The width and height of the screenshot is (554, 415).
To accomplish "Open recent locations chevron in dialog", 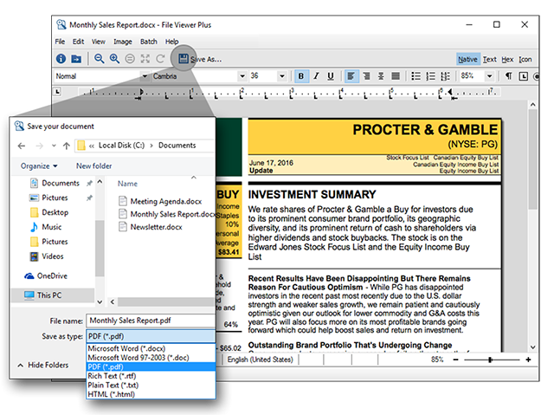I will [x=54, y=146].
